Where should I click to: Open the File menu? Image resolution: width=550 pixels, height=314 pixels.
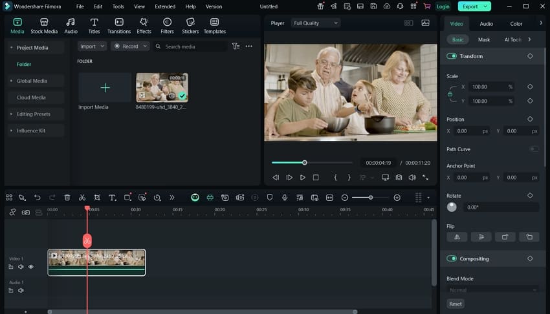80,6
